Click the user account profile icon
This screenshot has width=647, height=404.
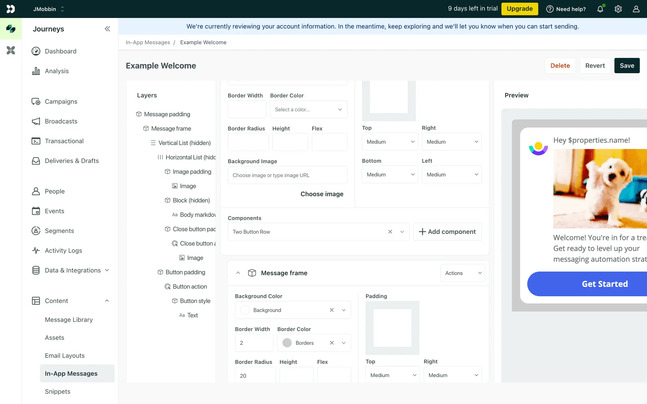pos(636,9)
